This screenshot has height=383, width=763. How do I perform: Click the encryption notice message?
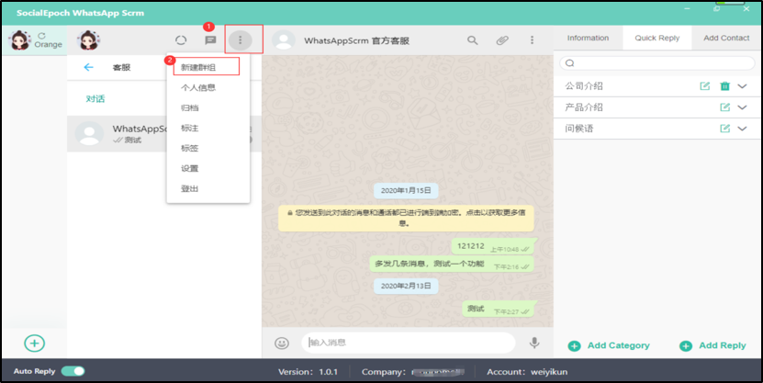point(406,218)
